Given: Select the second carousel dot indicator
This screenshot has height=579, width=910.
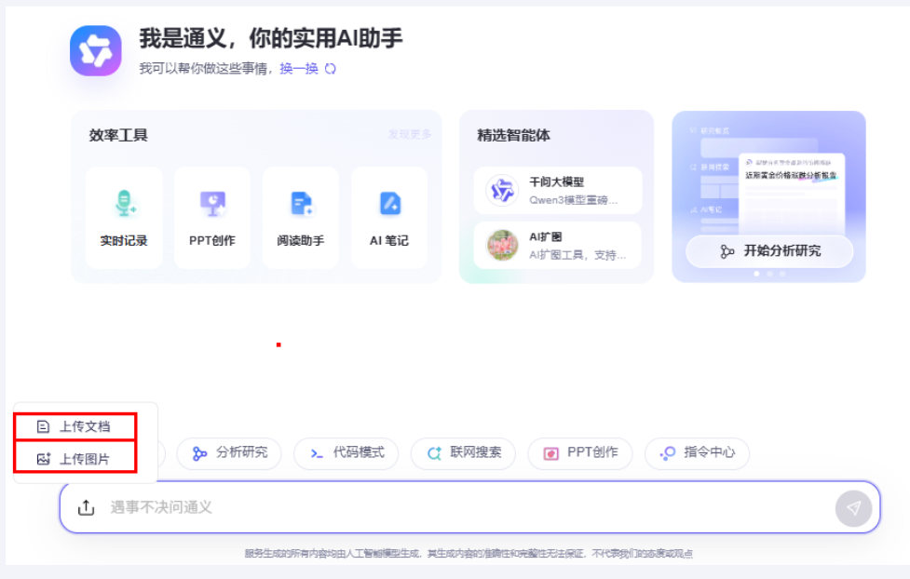Looking at the screenshot, I should [769, 274].
